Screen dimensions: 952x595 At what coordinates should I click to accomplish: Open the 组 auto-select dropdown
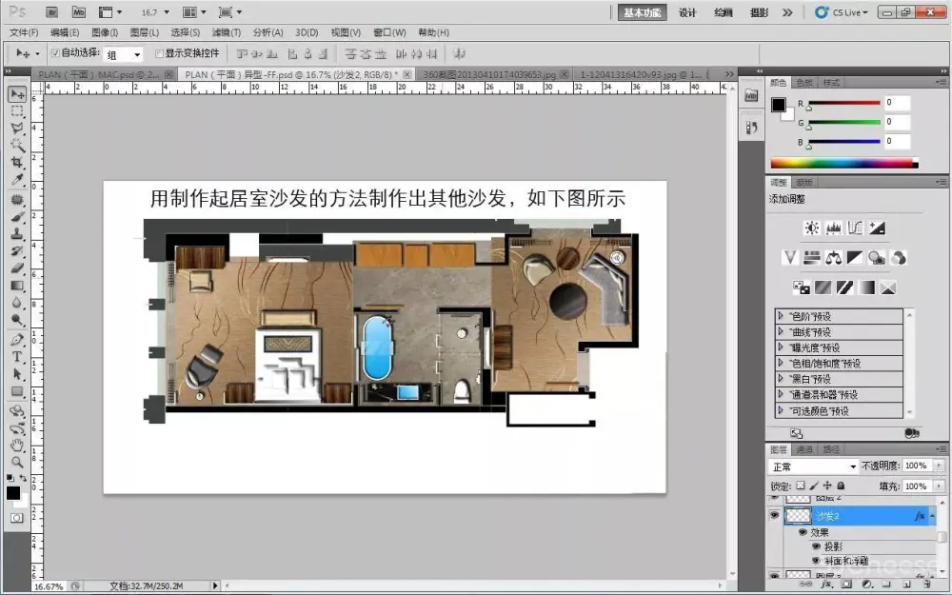point(123,55)
